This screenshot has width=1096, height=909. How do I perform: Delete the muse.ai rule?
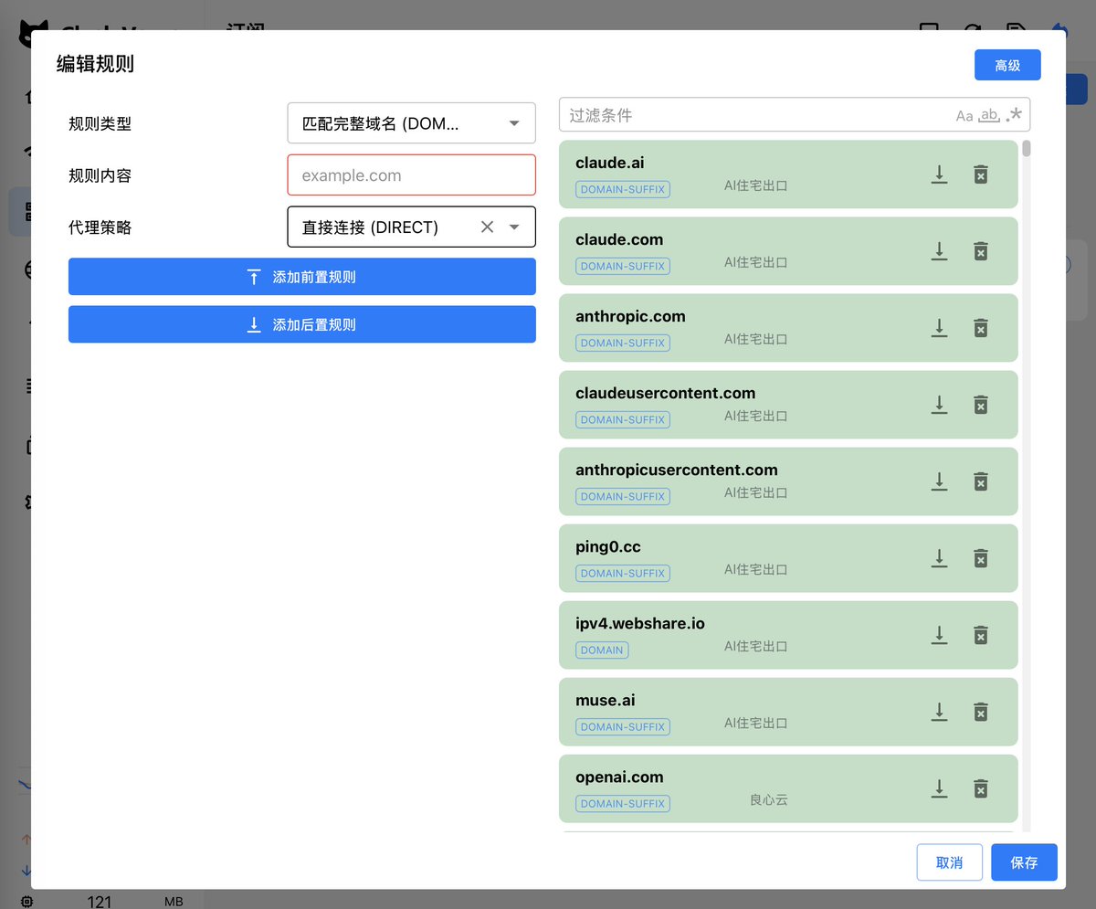coord(980,712)
